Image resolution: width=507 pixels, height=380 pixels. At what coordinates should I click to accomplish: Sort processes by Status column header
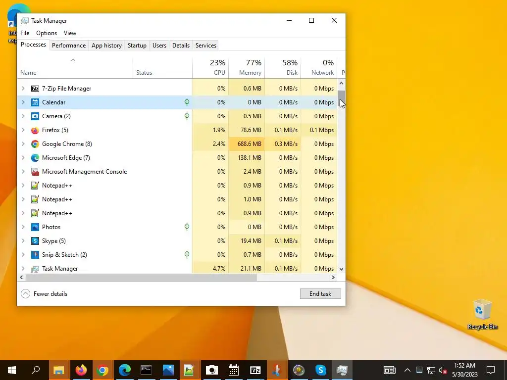[162, 67]
